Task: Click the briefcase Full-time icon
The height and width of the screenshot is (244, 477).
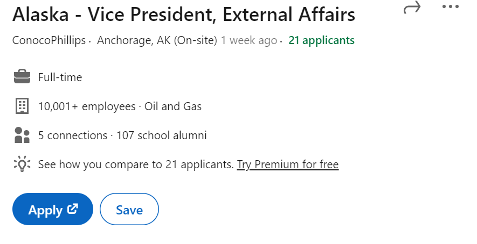Action: tap(22, 76)
